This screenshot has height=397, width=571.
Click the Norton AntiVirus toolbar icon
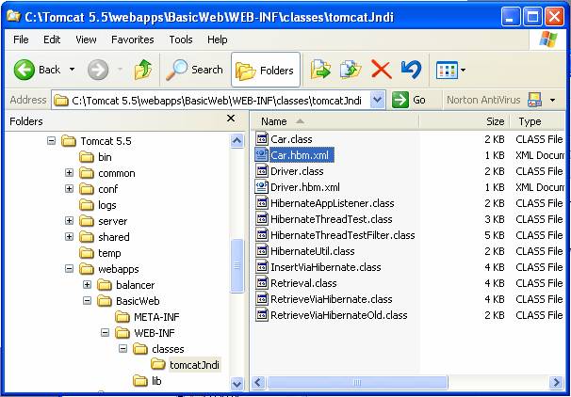tap(534, 100)
